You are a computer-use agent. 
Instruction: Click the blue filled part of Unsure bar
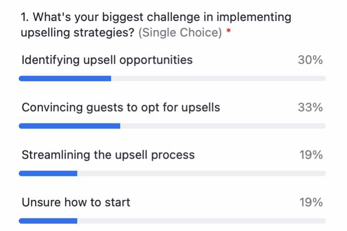click(x=48, y=221)
